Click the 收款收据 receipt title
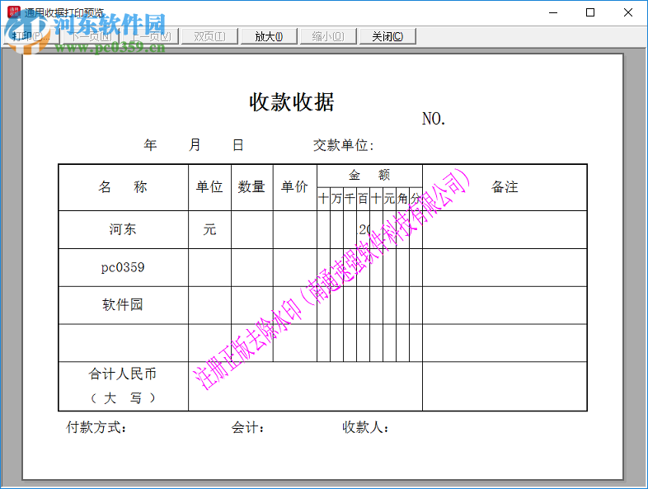648x489 pixels. (x=291, y=102)
